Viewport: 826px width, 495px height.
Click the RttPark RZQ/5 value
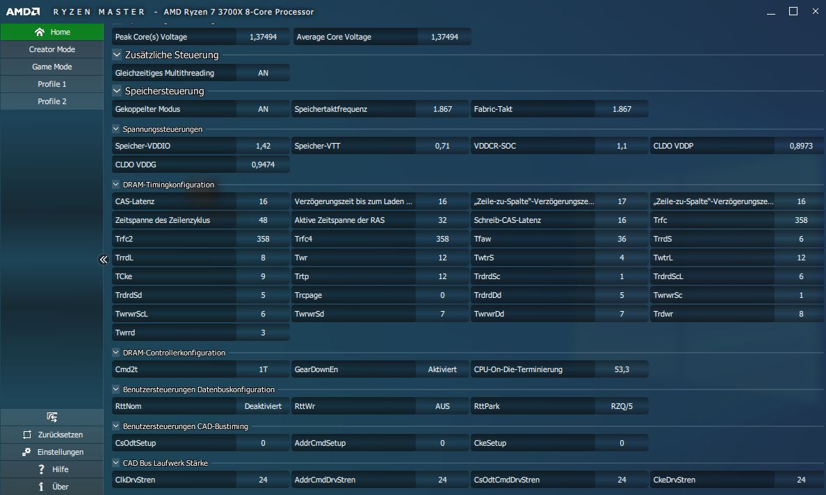[622, 406]
